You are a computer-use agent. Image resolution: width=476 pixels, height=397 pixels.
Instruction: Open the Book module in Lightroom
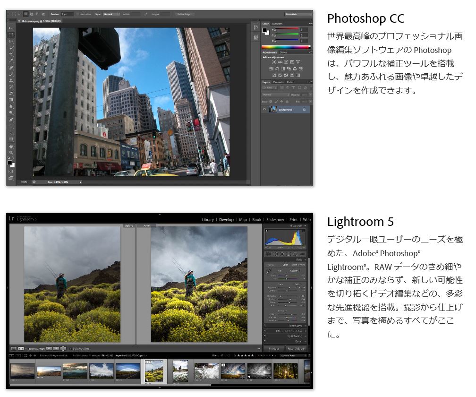click(256, 219)
